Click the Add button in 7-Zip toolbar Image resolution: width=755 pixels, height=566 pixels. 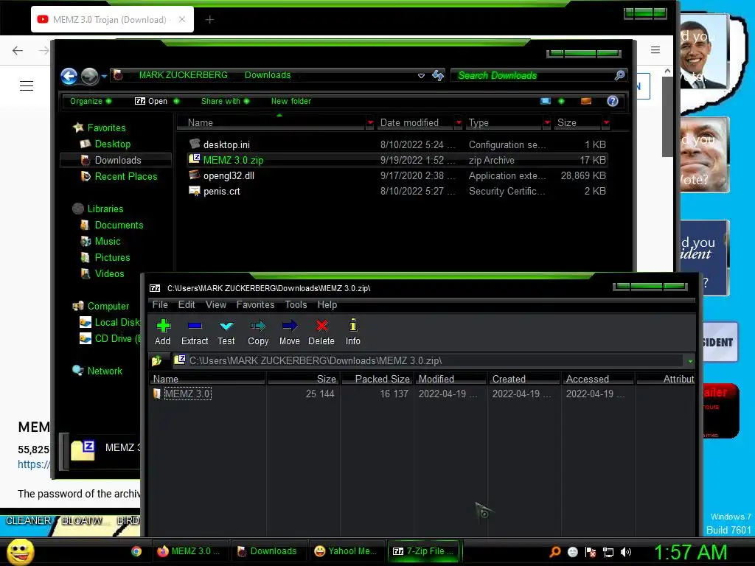pos(163,332)
